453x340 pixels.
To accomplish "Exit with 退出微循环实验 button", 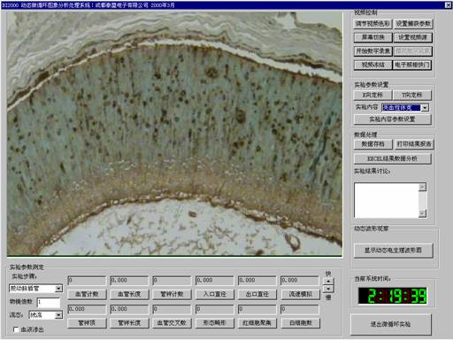I will pyautogui.click(x=390, y=324).
